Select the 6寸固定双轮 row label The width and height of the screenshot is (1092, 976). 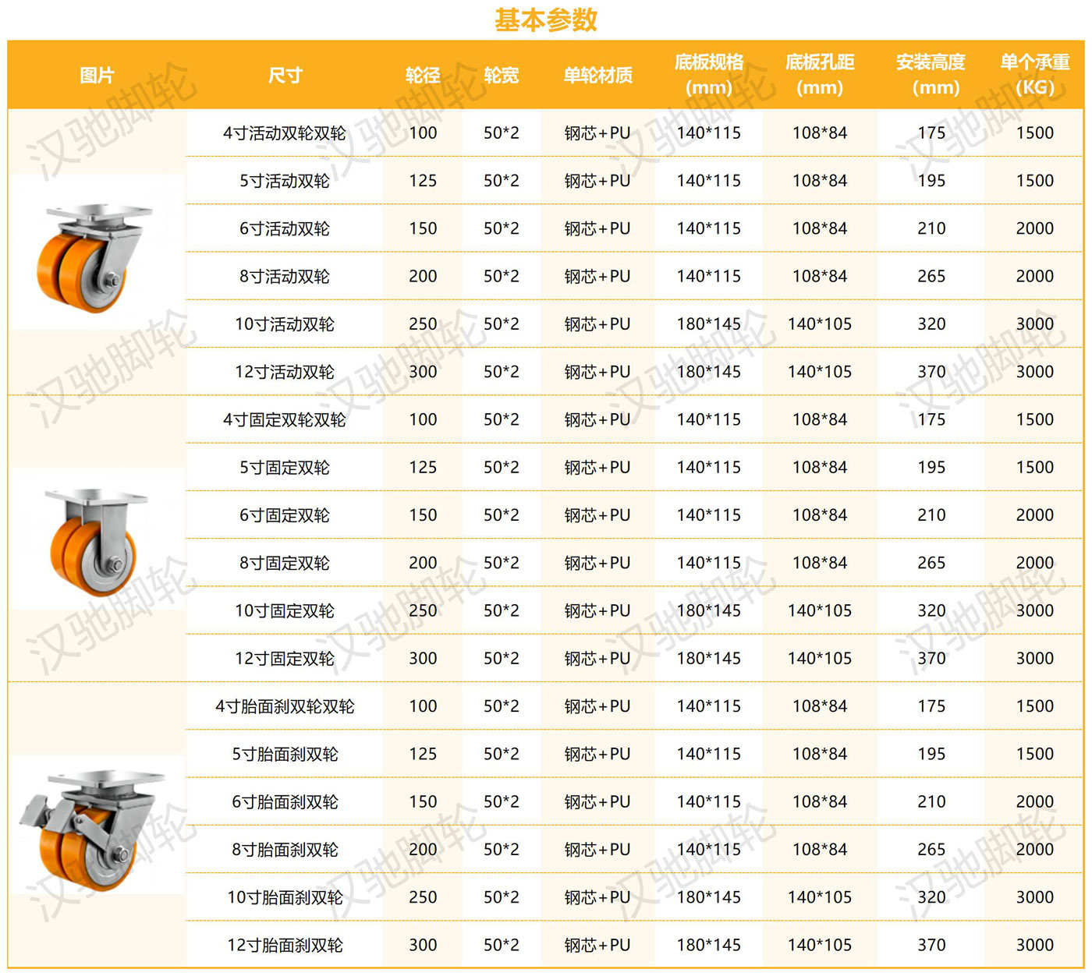click(x=285, y=515)
